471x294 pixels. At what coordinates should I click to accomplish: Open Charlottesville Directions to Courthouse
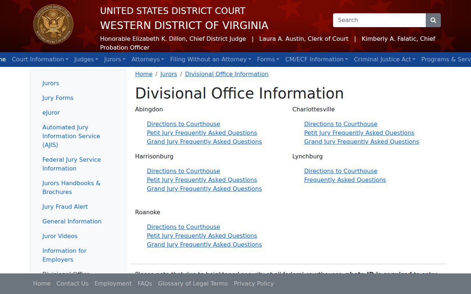[x=341, y=124]
